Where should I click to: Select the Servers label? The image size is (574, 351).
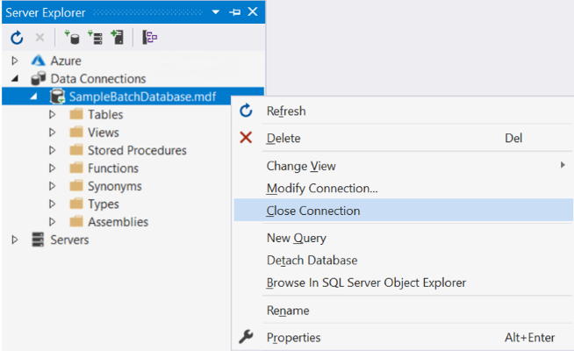[x=69, y=240]
